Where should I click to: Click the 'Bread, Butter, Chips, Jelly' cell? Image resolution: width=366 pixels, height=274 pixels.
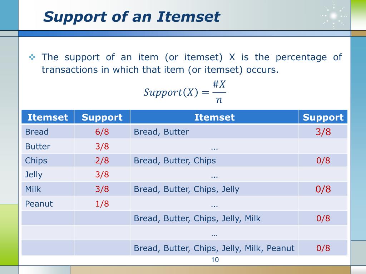pos(214,189)
